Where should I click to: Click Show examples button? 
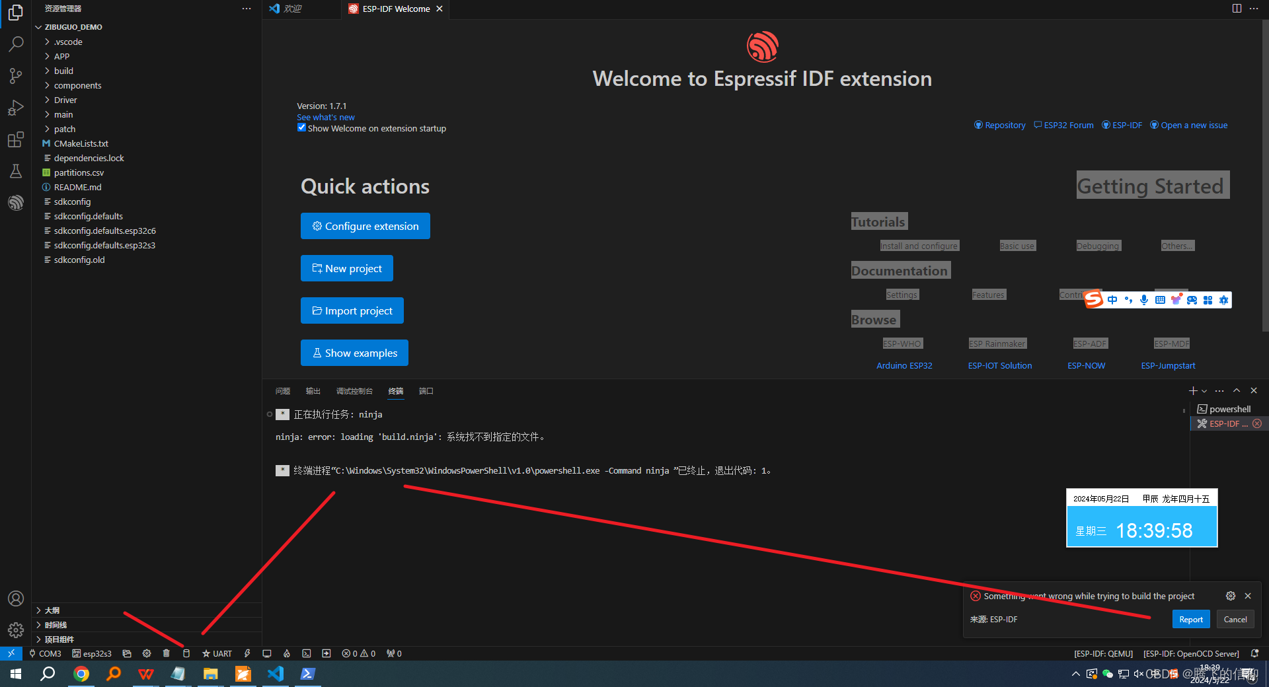click(354, 353)
